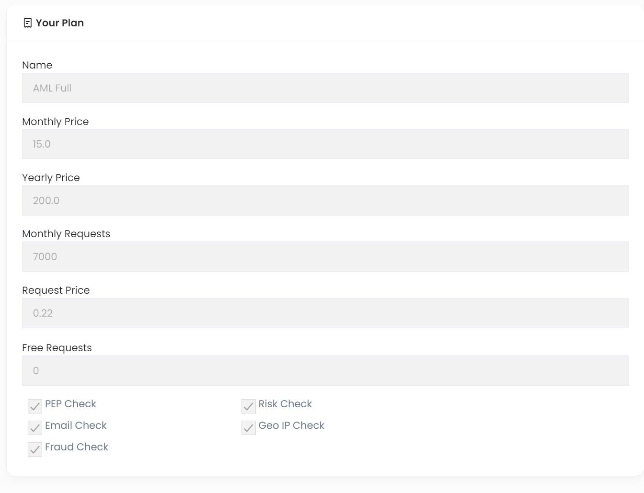Click the Your Plan heading text
Screen dimensions: 644x493
tap(60, 23)
